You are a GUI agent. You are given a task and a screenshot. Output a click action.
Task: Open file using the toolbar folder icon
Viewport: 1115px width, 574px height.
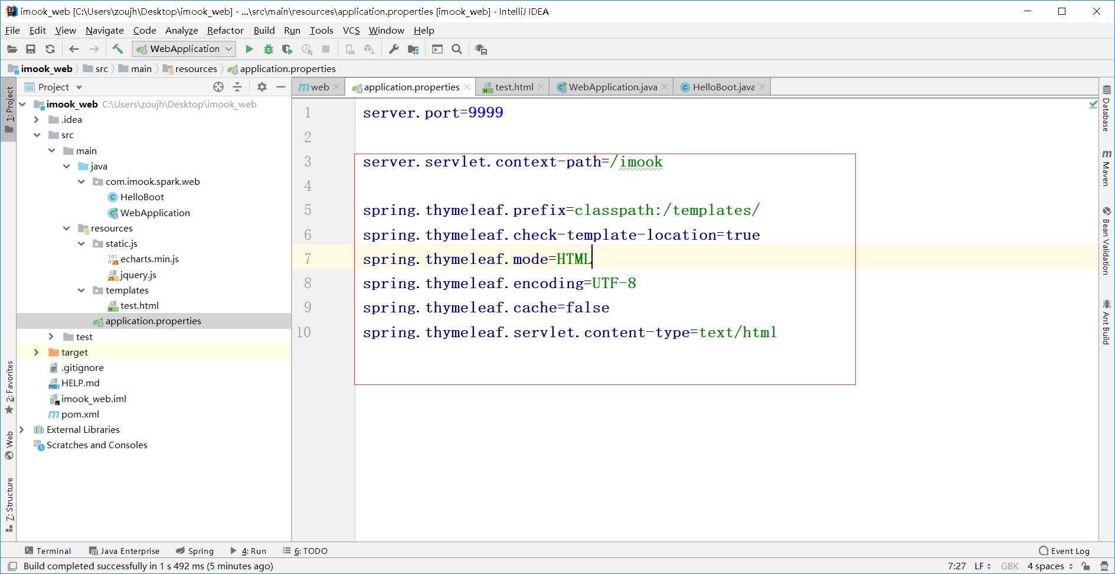[12, 49]
